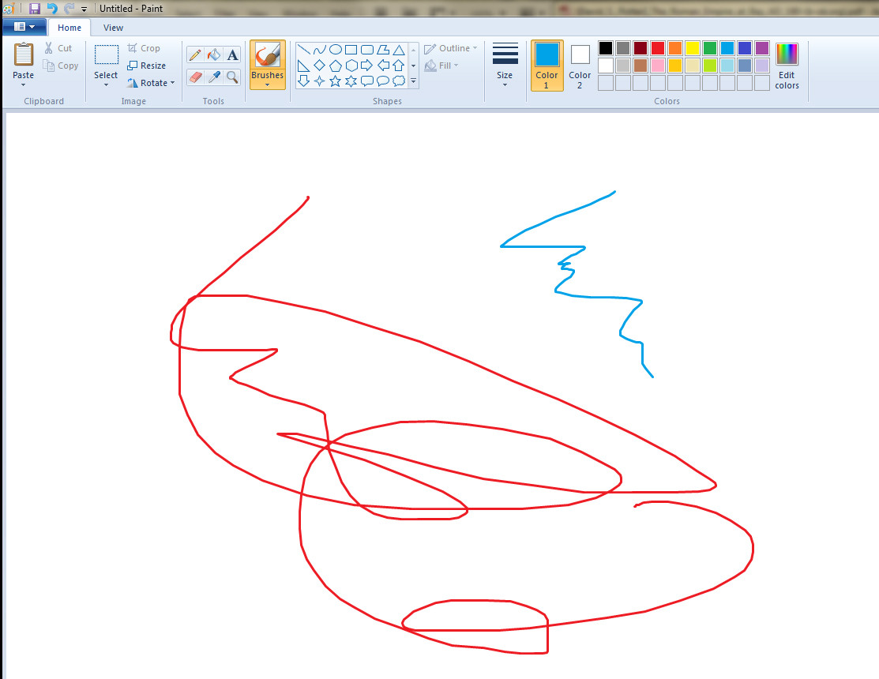The image size is (879, 679).
Task: Select the Pencil tool
Action: pos(195,54)
